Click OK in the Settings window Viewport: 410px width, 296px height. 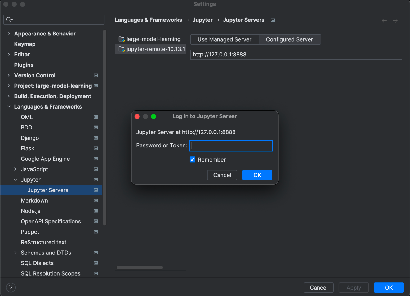click(389, 288)
